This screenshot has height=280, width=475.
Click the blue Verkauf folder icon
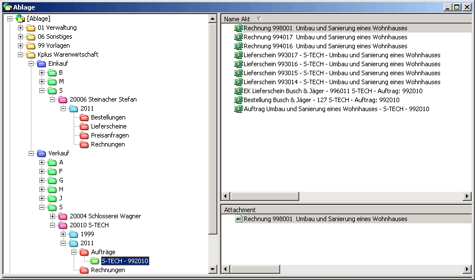[41, 154]
